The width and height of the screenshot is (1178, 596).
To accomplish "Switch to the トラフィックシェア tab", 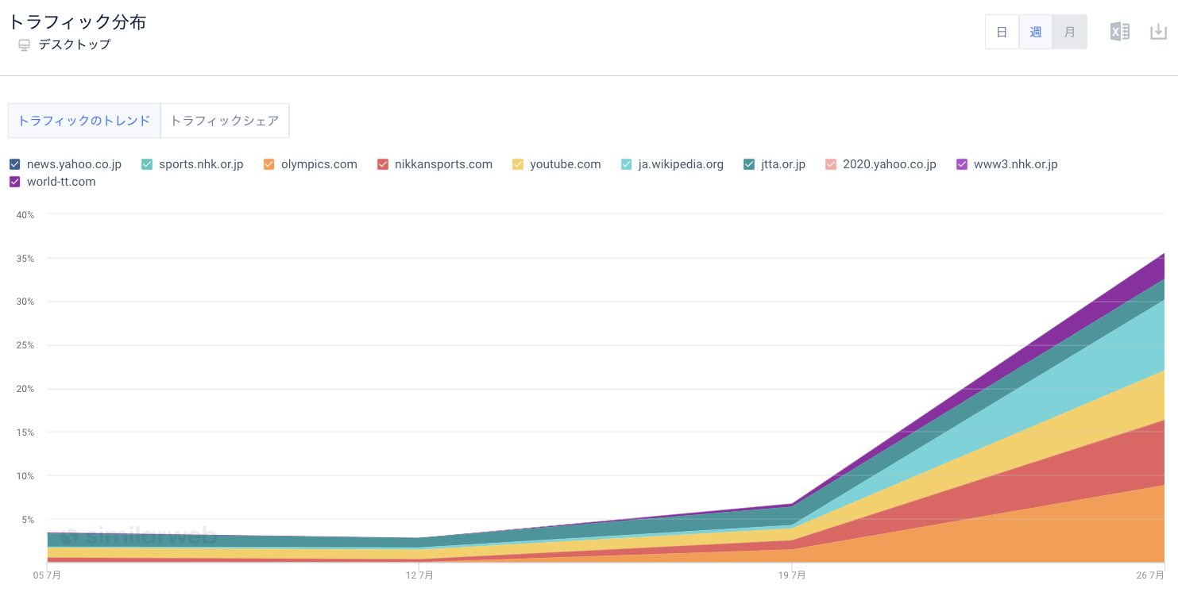I will pyautogui.click(x=225, y=121).
